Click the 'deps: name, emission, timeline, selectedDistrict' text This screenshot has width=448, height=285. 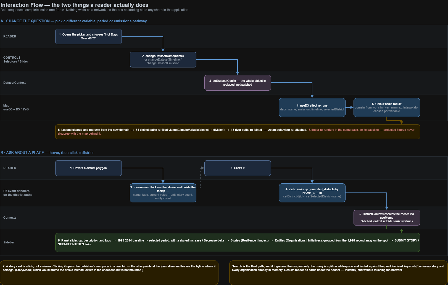[312, 109]
